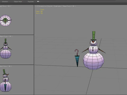Open the Perspective viewport view label menu
Image resolution: width=127 pixels, height=95 pixels.
[x=43, y=6]
